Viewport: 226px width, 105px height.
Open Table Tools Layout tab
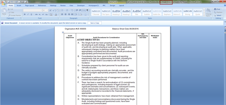122,5
